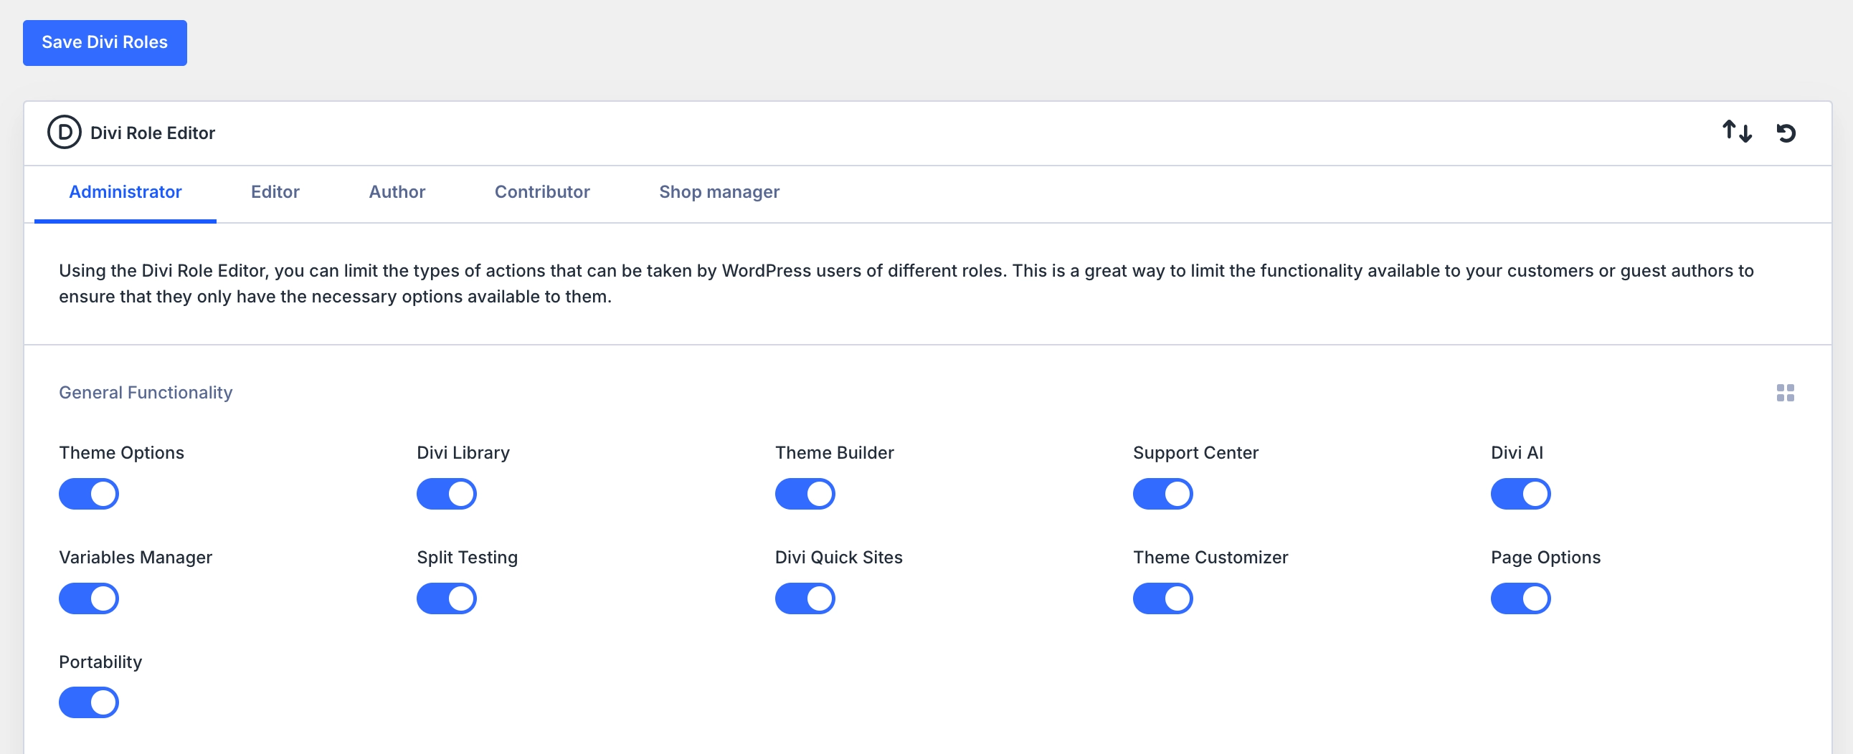Click the Divi AI label
Image resolution: width=1853 pixels, height=754 pixels.
click(x=1517, y=453)
